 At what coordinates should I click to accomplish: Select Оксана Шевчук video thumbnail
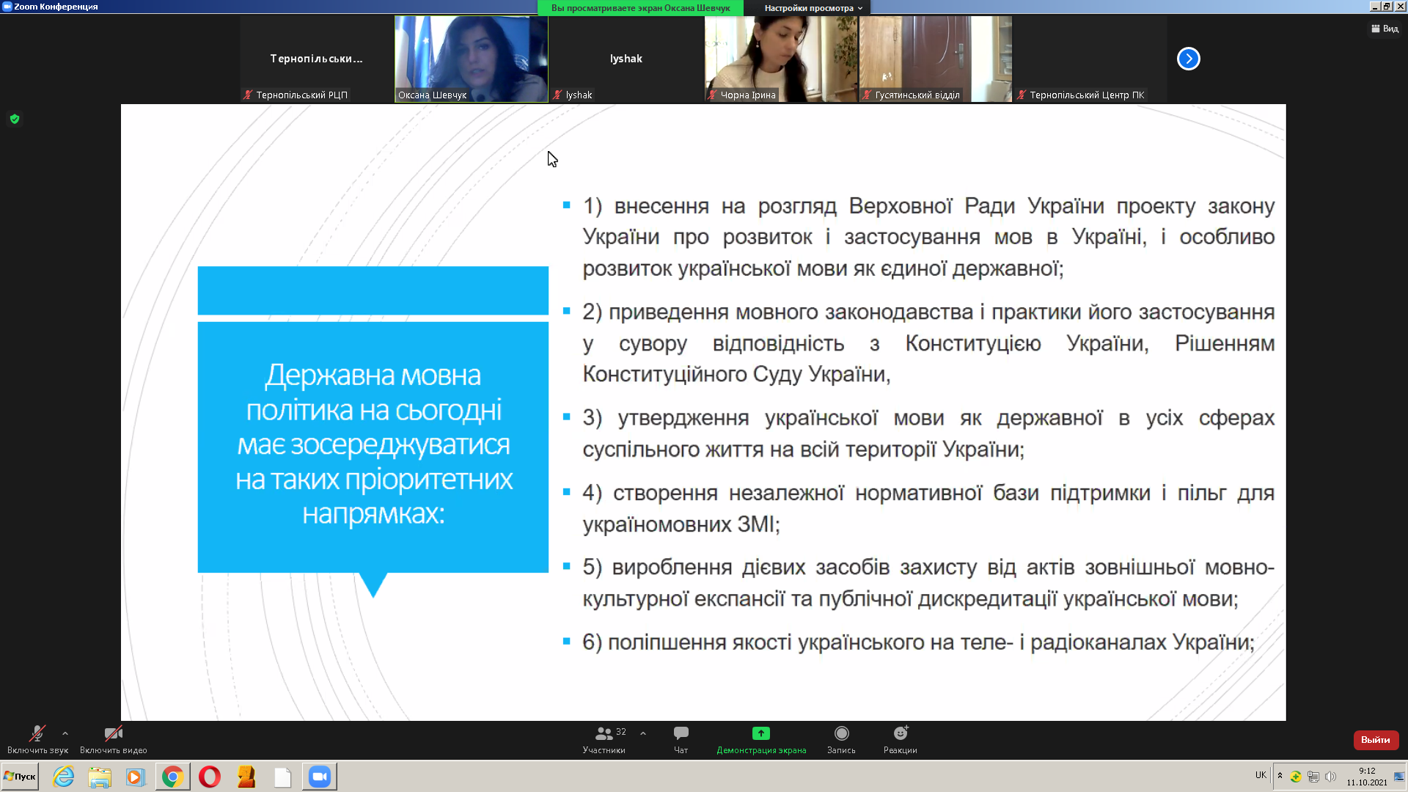[471, 59]
